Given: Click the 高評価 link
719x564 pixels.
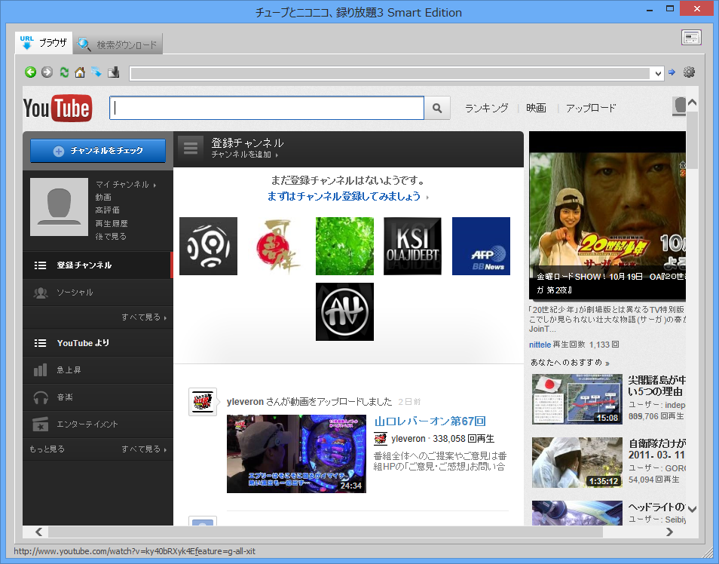Looking at the screenshot, I should (x=107, y=210).
